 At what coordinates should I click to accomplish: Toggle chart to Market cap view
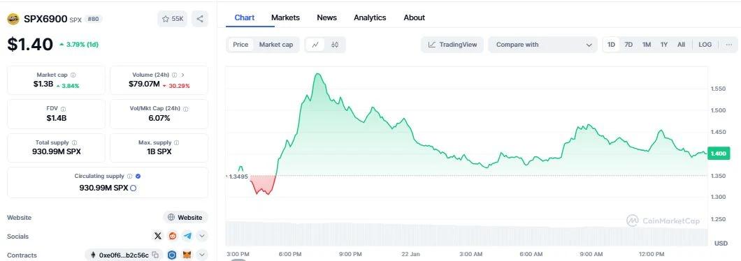click(276, 45)
